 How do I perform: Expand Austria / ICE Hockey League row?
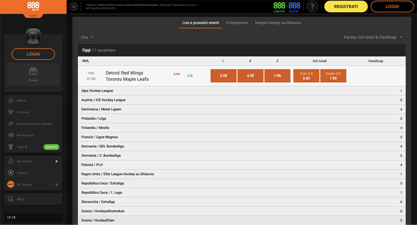pos(241,100)
